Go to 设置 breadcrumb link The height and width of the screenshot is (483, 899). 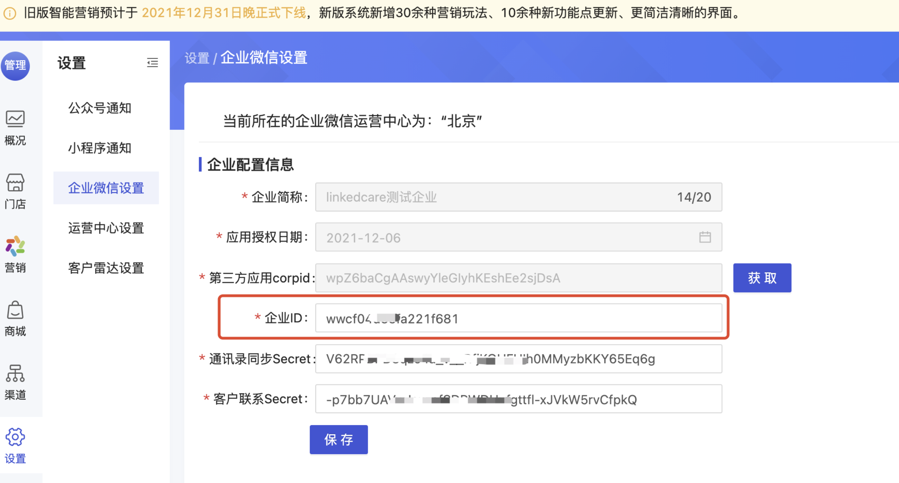click(x=197, y=58)
